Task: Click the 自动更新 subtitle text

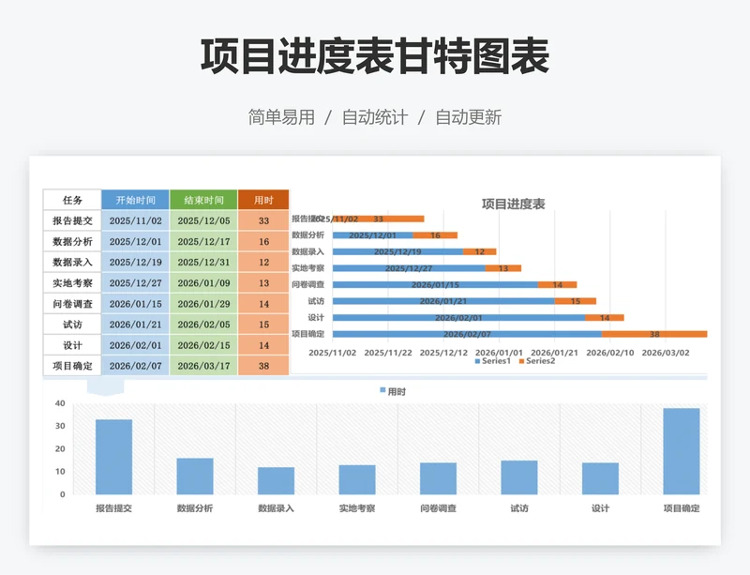Action: click(x=468, y=117)
